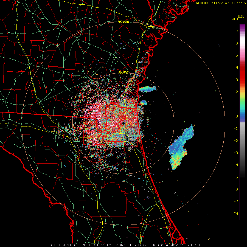Click the KJAX station identifier in caption
The image size is (247, 247).
point(158,245)
